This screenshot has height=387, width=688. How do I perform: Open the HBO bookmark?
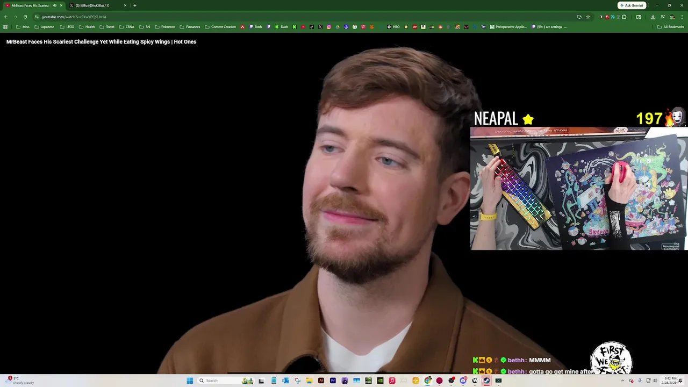(393, 27)
